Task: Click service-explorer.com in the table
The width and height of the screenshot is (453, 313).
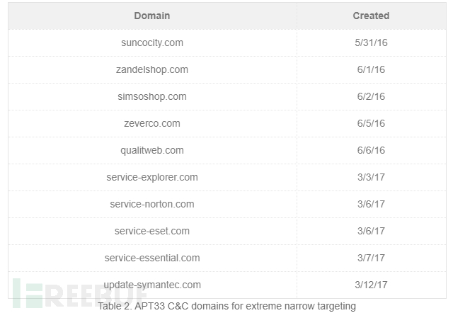Action: point(152,177)
